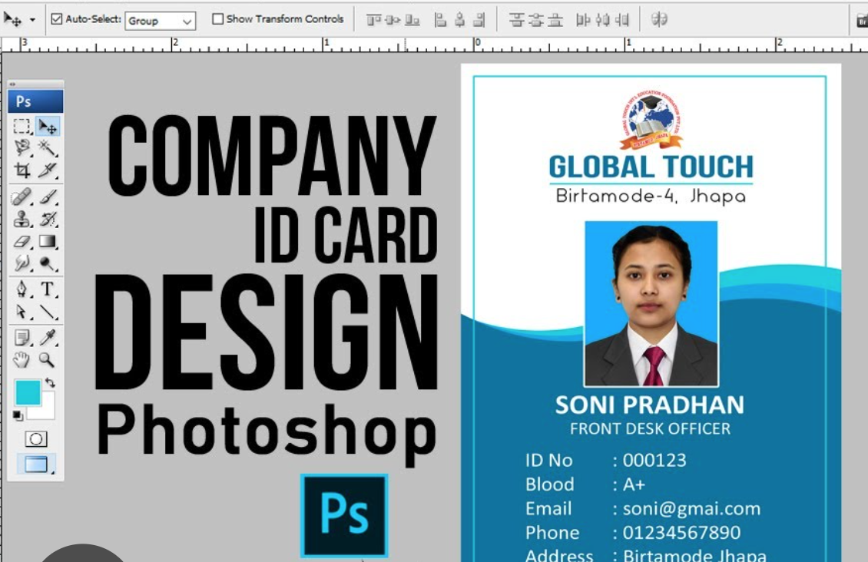
Task: Select the History Brush tool
Action: click(48, 219)
